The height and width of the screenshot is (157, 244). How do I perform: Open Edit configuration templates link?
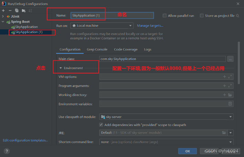tap(25, 140)
